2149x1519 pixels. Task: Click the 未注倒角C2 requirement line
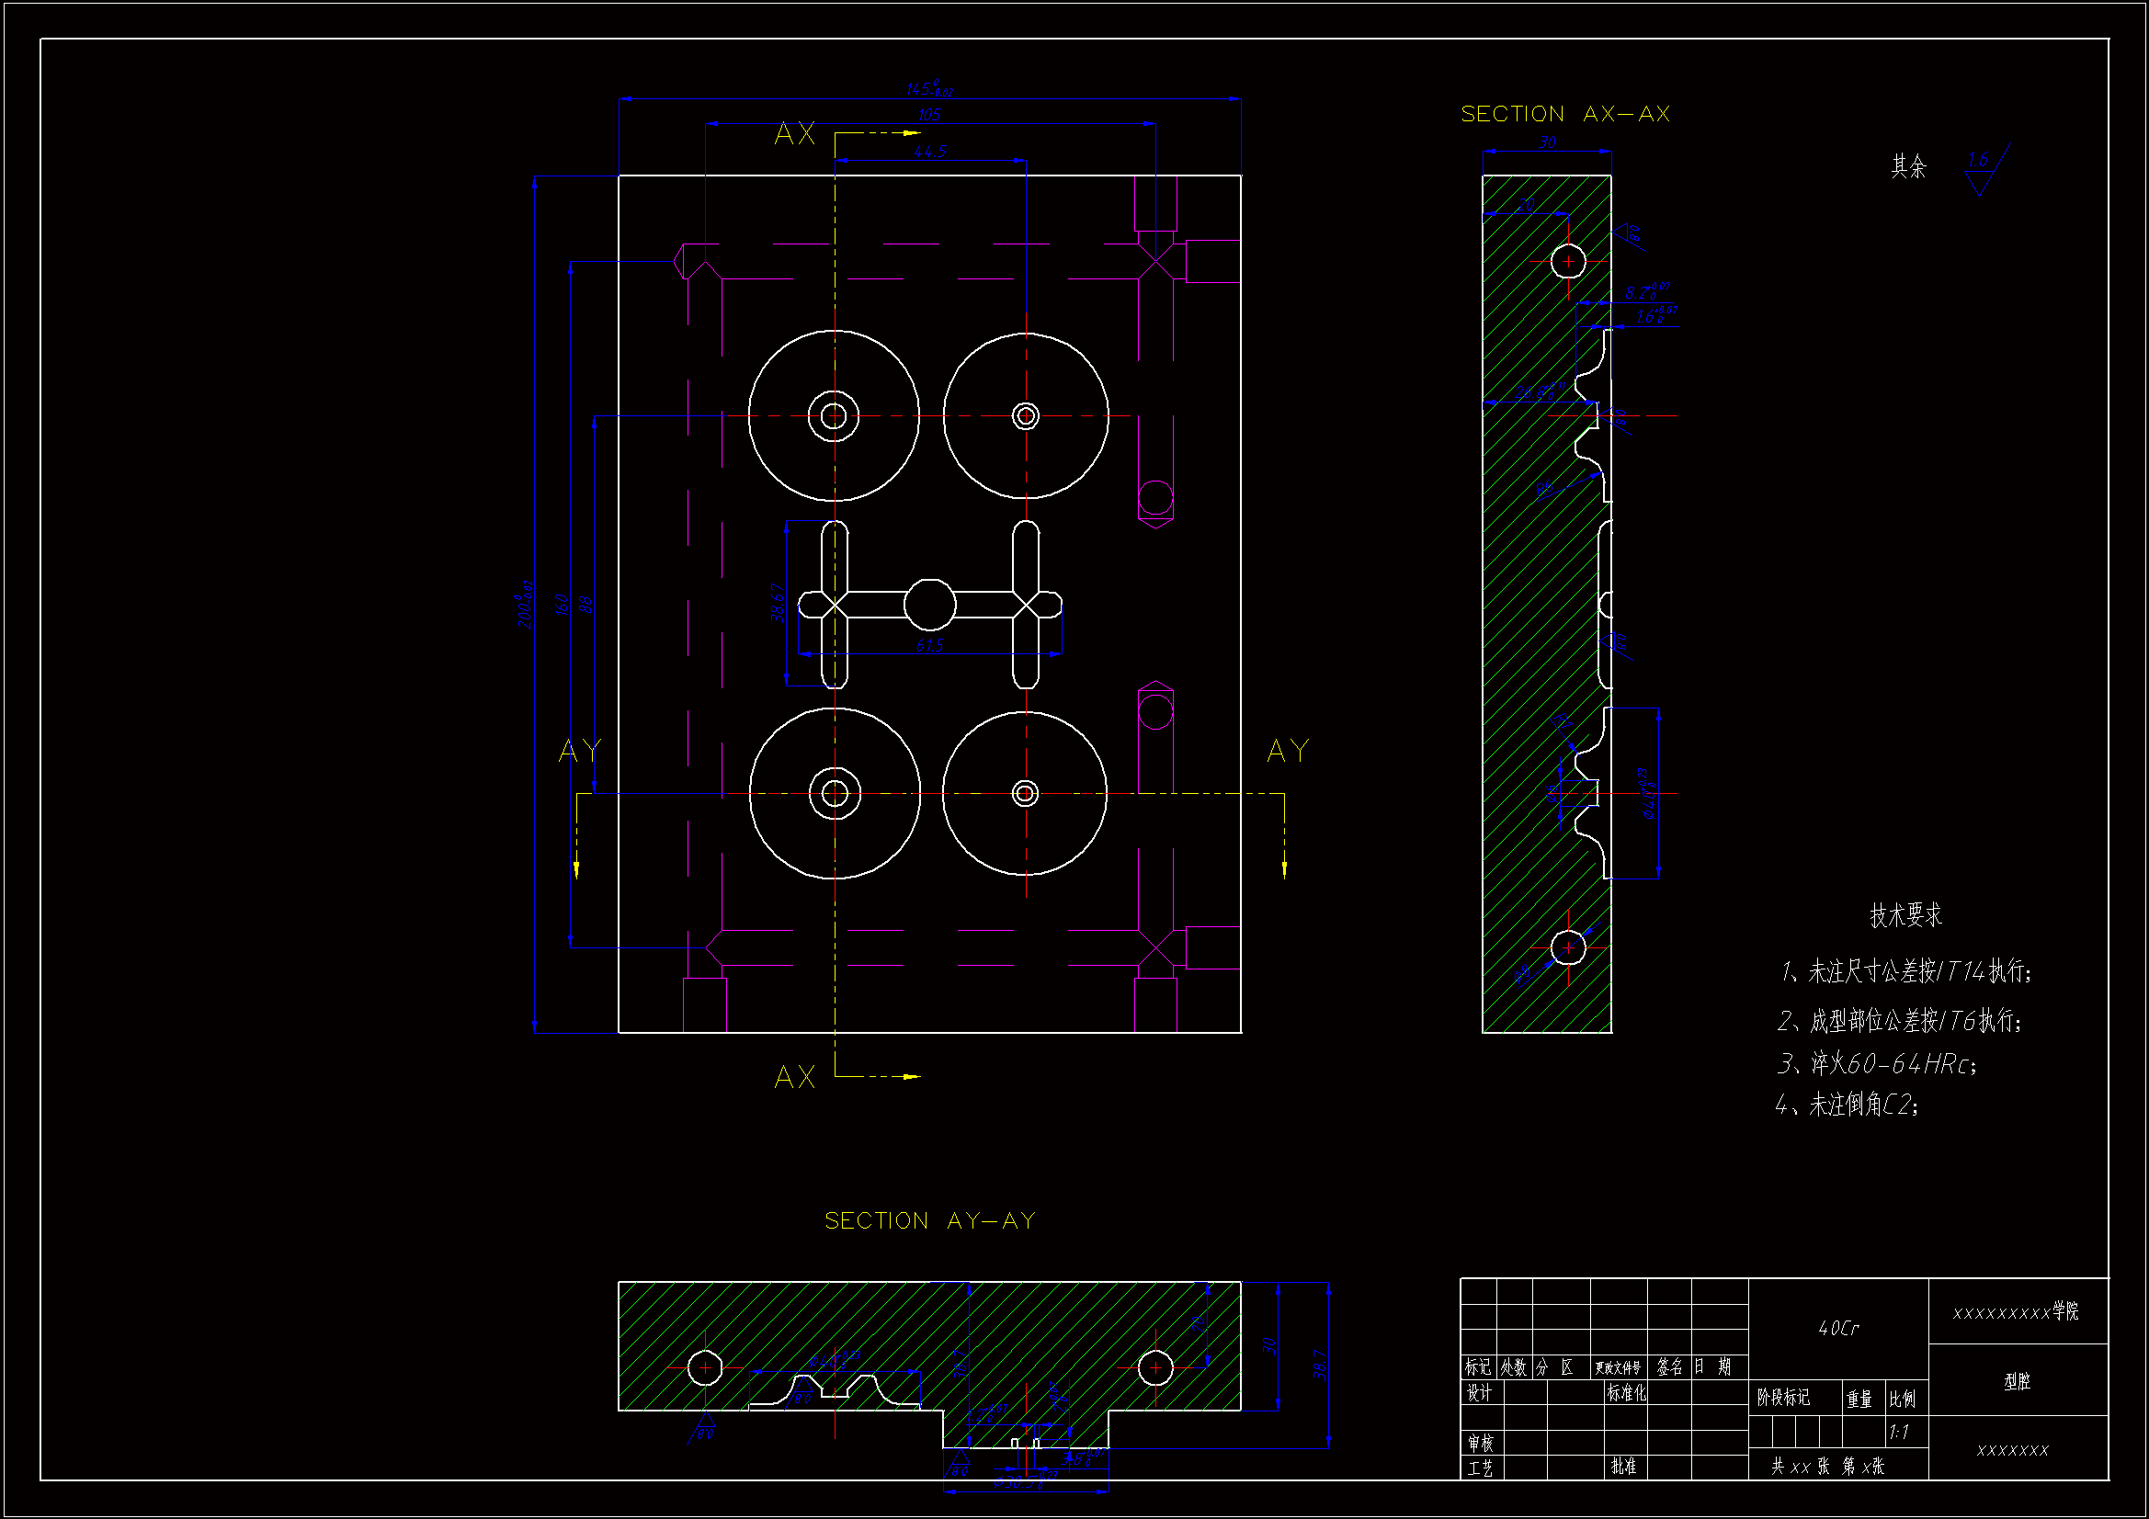coord(1847,1105)
